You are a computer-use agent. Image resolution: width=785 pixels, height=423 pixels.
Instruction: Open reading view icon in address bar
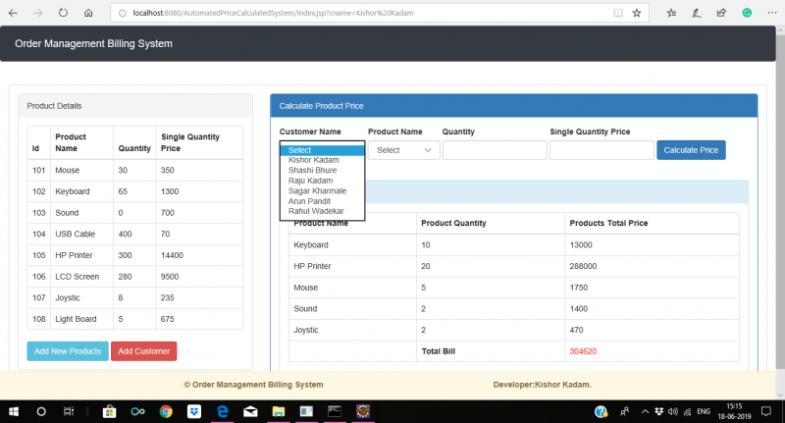click(x=617, y=13)
